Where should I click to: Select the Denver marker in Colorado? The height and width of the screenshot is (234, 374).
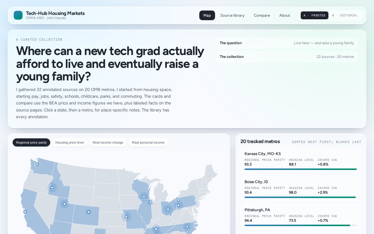pyautogui.click(x=89, y=212)
